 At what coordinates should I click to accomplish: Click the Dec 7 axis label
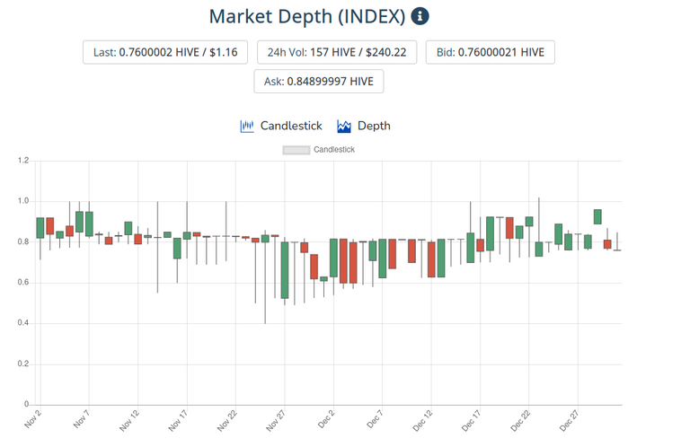tap(375, 419)
